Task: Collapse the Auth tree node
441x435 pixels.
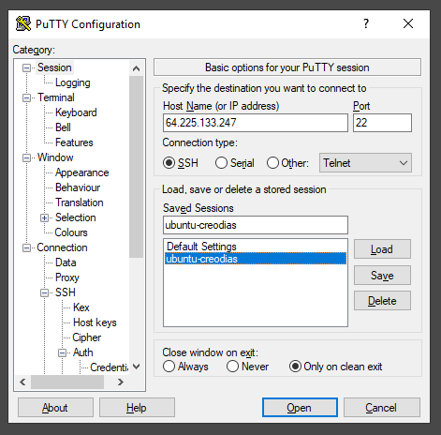Action: coord(62,352)
